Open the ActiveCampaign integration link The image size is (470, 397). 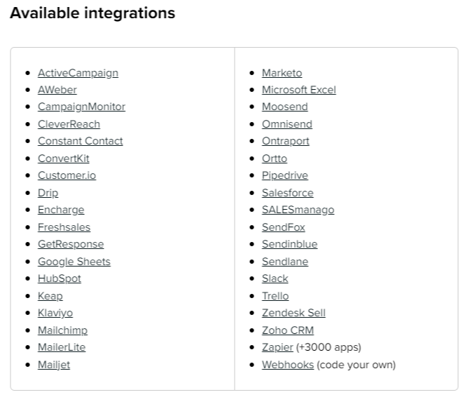click(78, 73)
